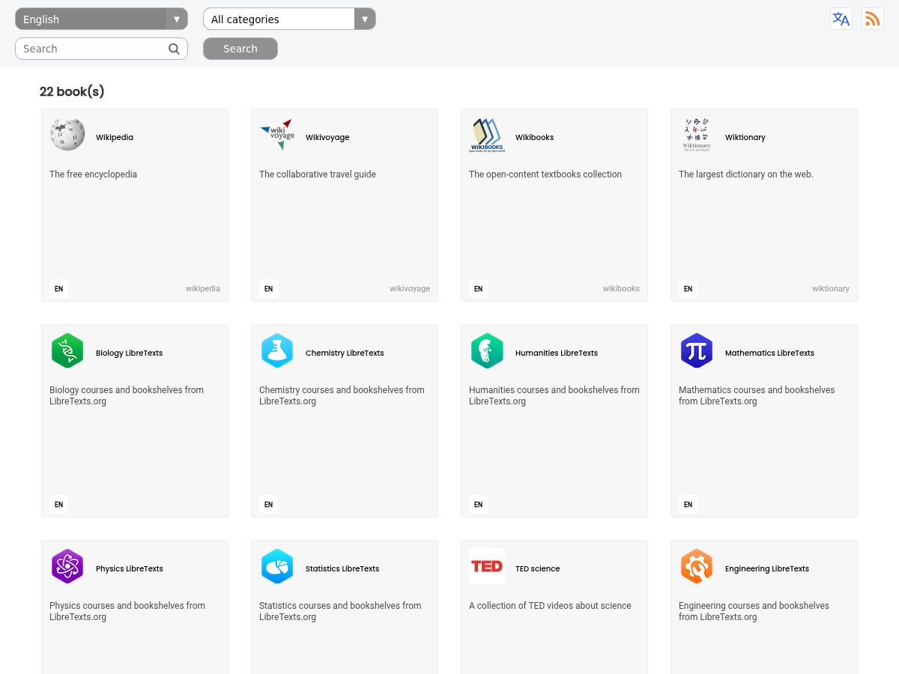Screen dimensions: 899x674
Task: Click 'Humanities courses and bookshelves' description
Action: (x=554, y=395)
